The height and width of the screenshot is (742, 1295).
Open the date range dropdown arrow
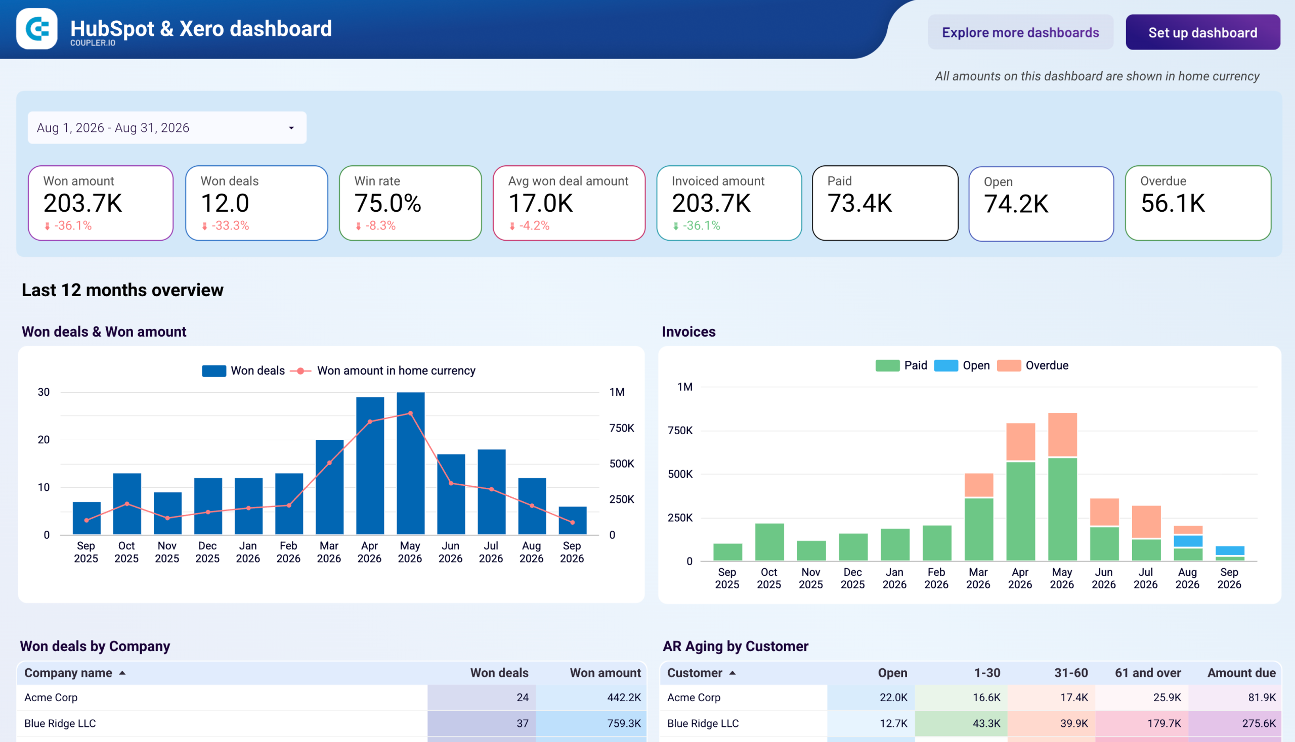click(x=291, y=128)
